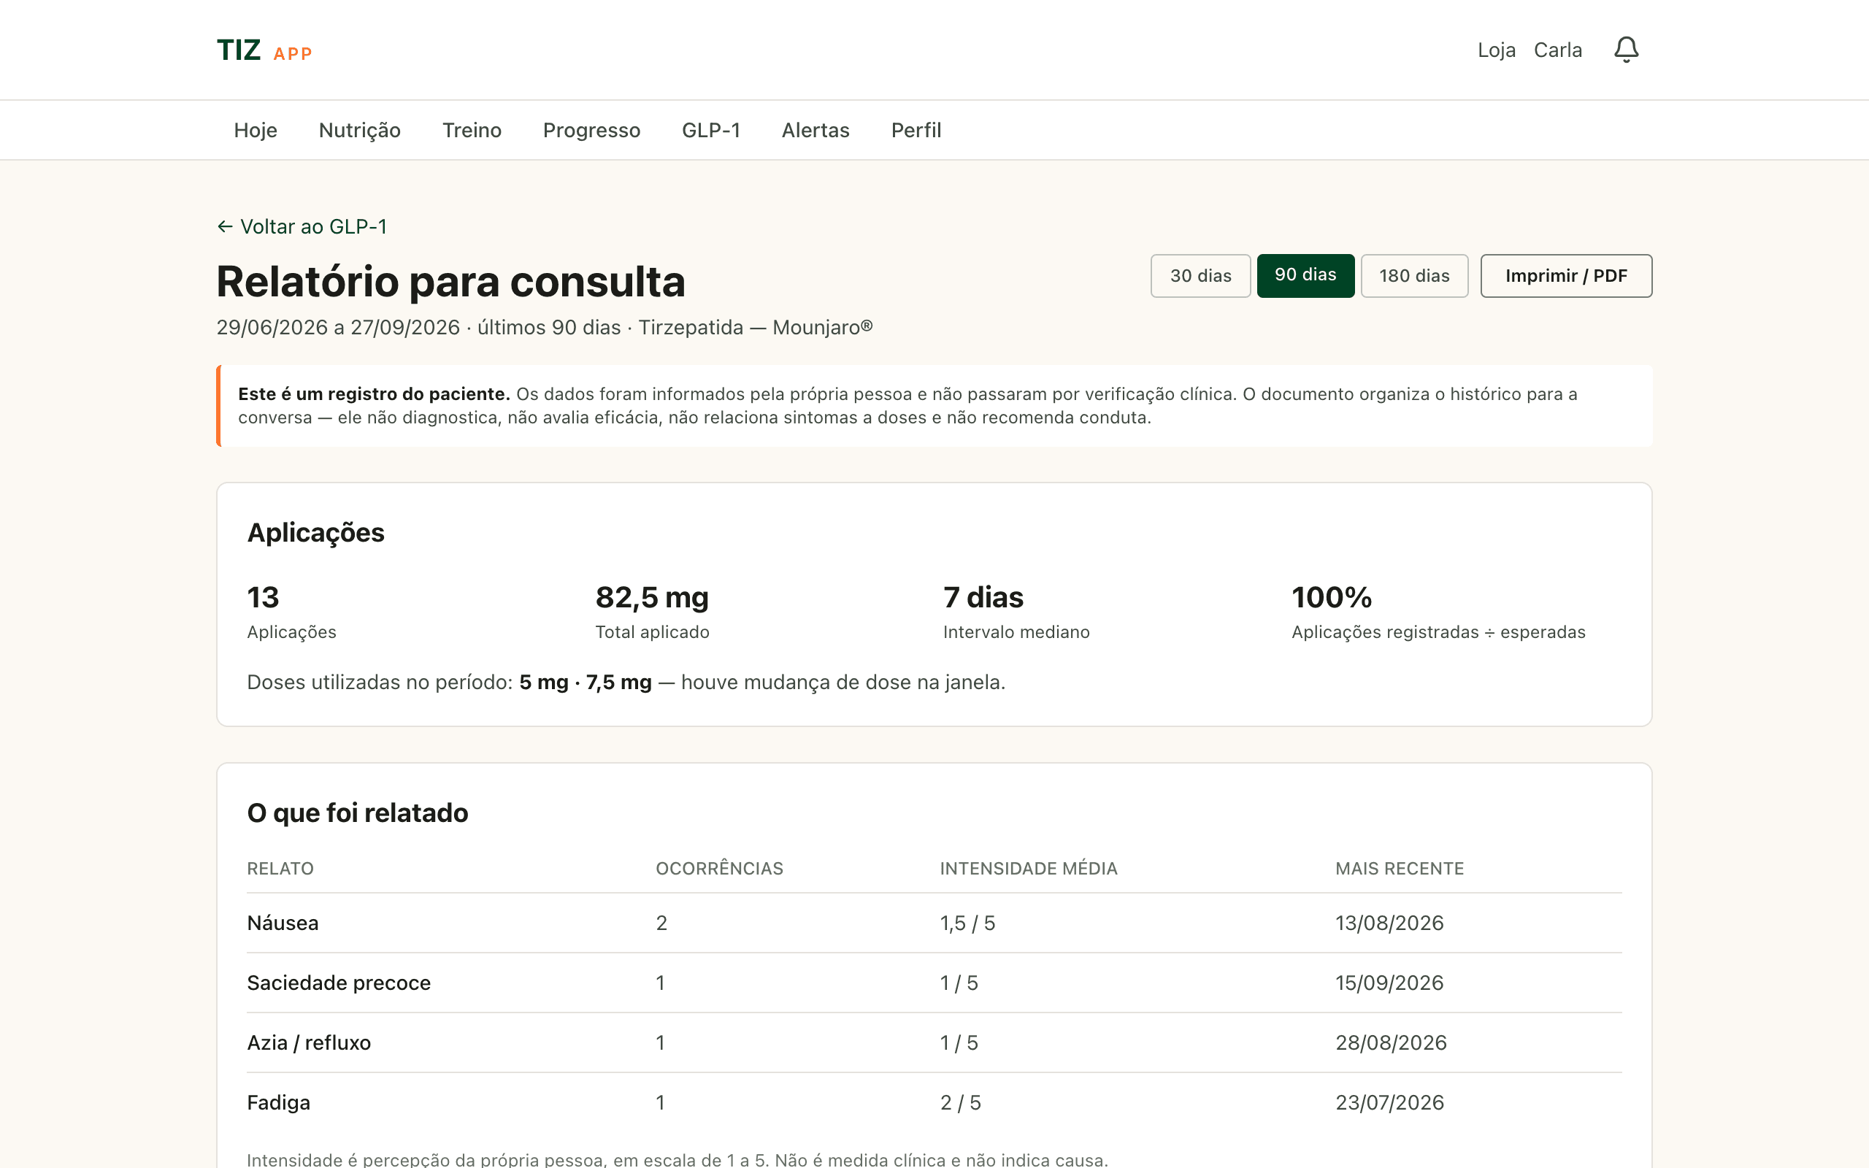Click the INTENSIDADE MÉDIA column header
Viewport: 1869px width, 1168px height.
pos(1029,868)
